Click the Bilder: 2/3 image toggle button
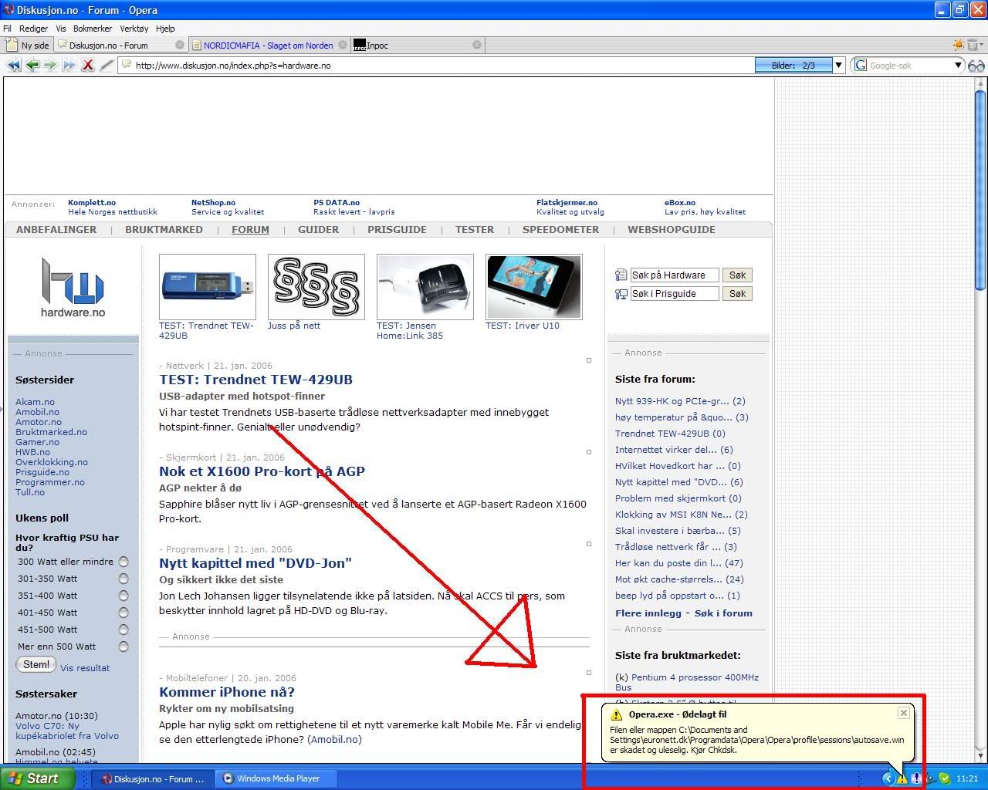Viewport: 988px width, 790px height. click(793, 66)
